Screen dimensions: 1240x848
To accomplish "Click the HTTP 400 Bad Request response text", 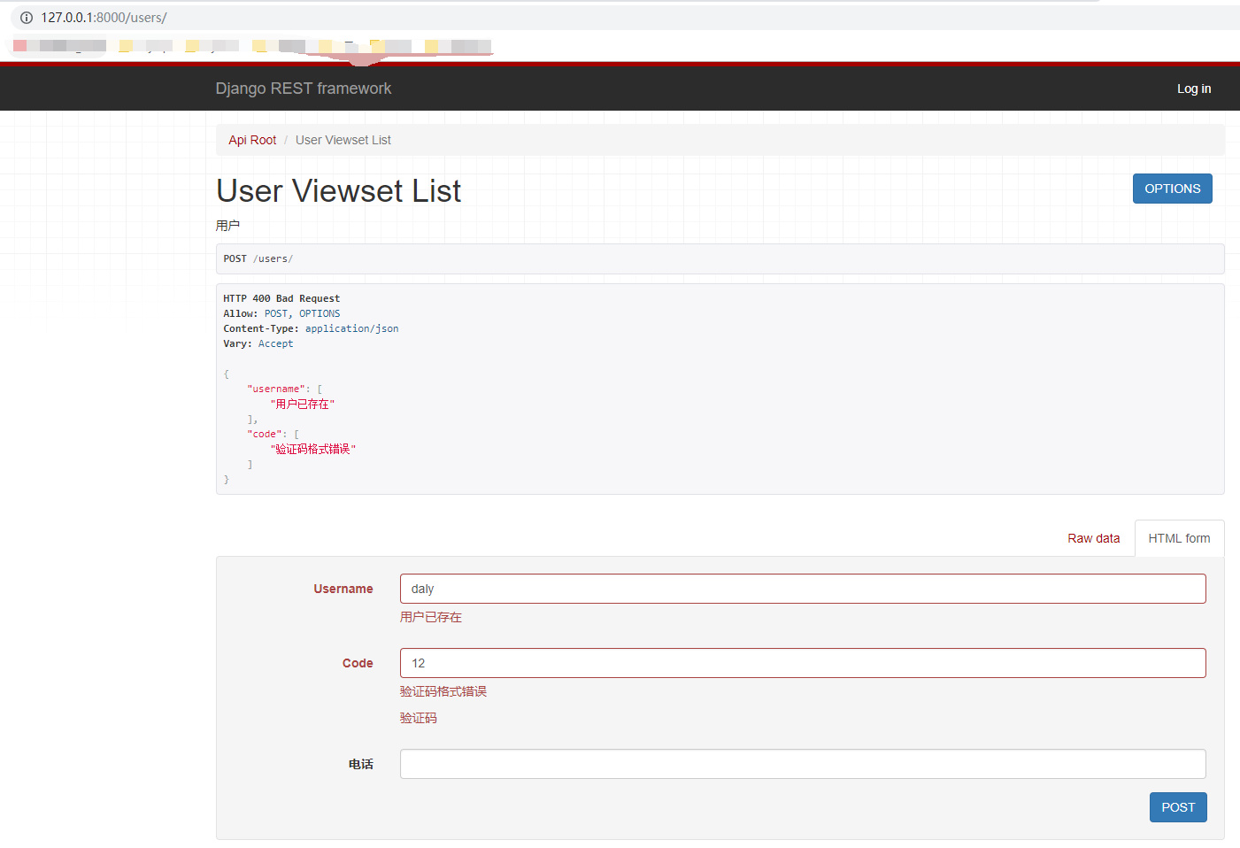I will 281,298.
